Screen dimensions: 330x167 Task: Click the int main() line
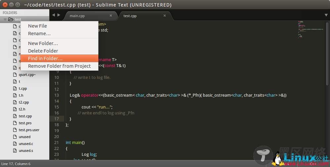pos(75,143)
